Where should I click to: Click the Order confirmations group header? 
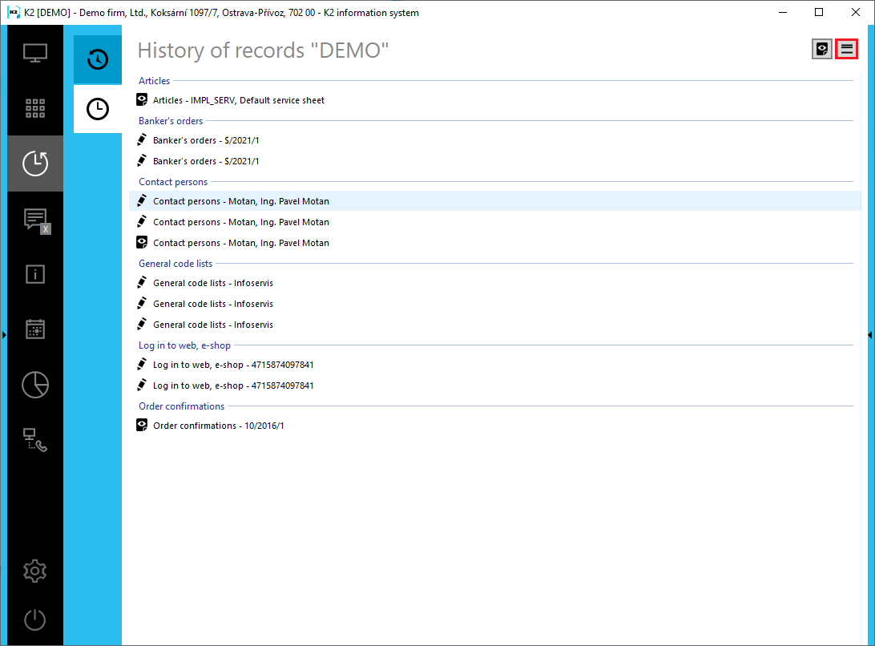coord(181,406)
